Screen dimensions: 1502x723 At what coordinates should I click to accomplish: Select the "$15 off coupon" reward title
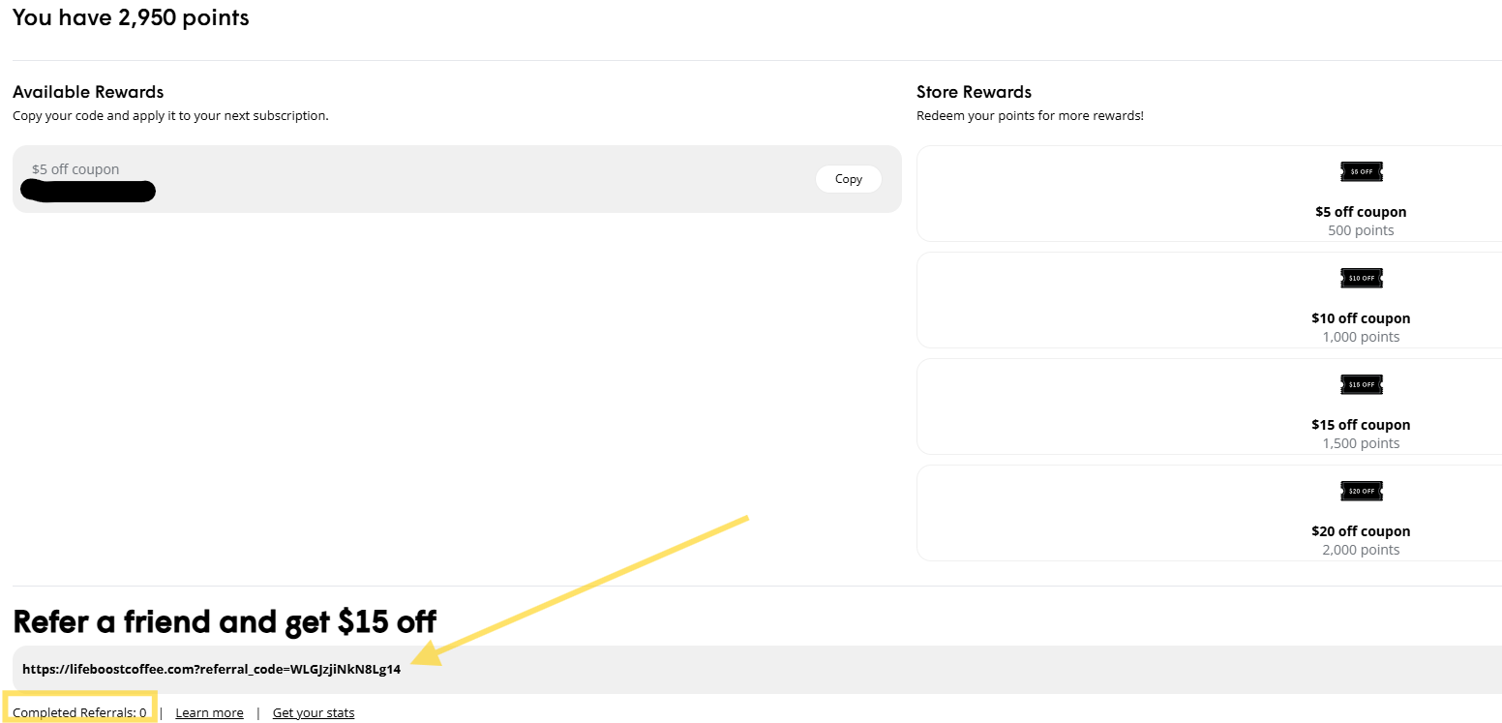tap(1361, 425)
